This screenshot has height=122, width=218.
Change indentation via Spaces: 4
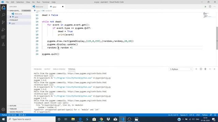pyautogui.click(x=184, y=115)
